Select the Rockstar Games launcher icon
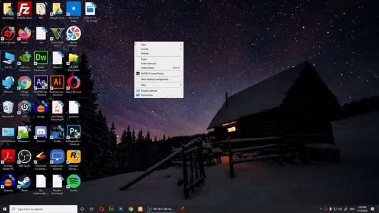 [73, 160]
